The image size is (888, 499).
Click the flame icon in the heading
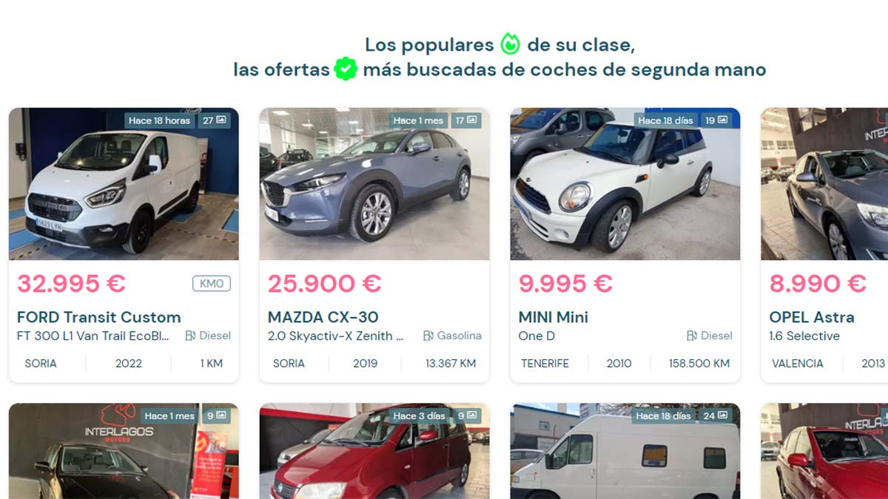(510, 44)
